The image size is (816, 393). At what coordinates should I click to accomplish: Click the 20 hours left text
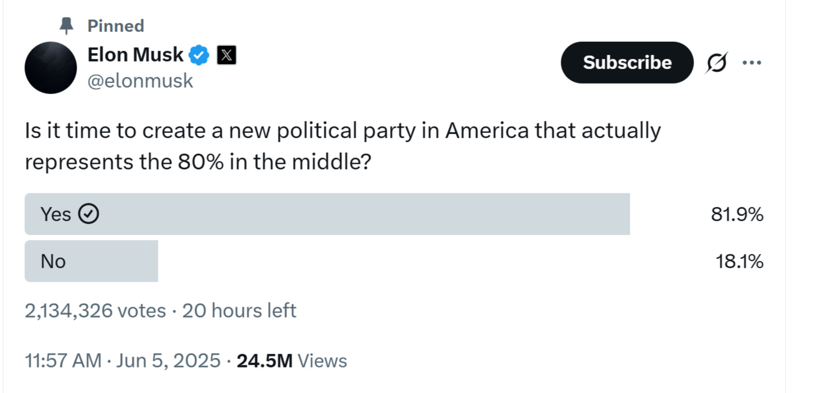pos(239,311)
